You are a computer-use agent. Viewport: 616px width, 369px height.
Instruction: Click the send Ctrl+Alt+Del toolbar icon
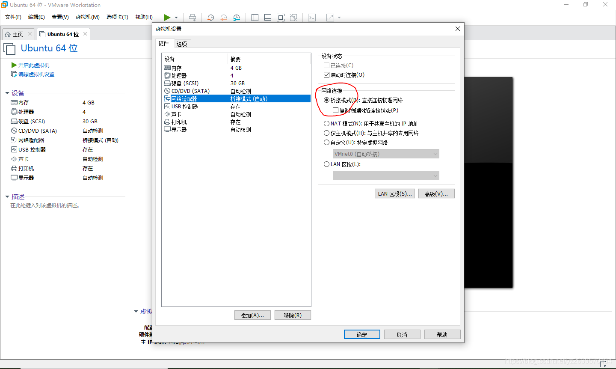tap(193, 18)
